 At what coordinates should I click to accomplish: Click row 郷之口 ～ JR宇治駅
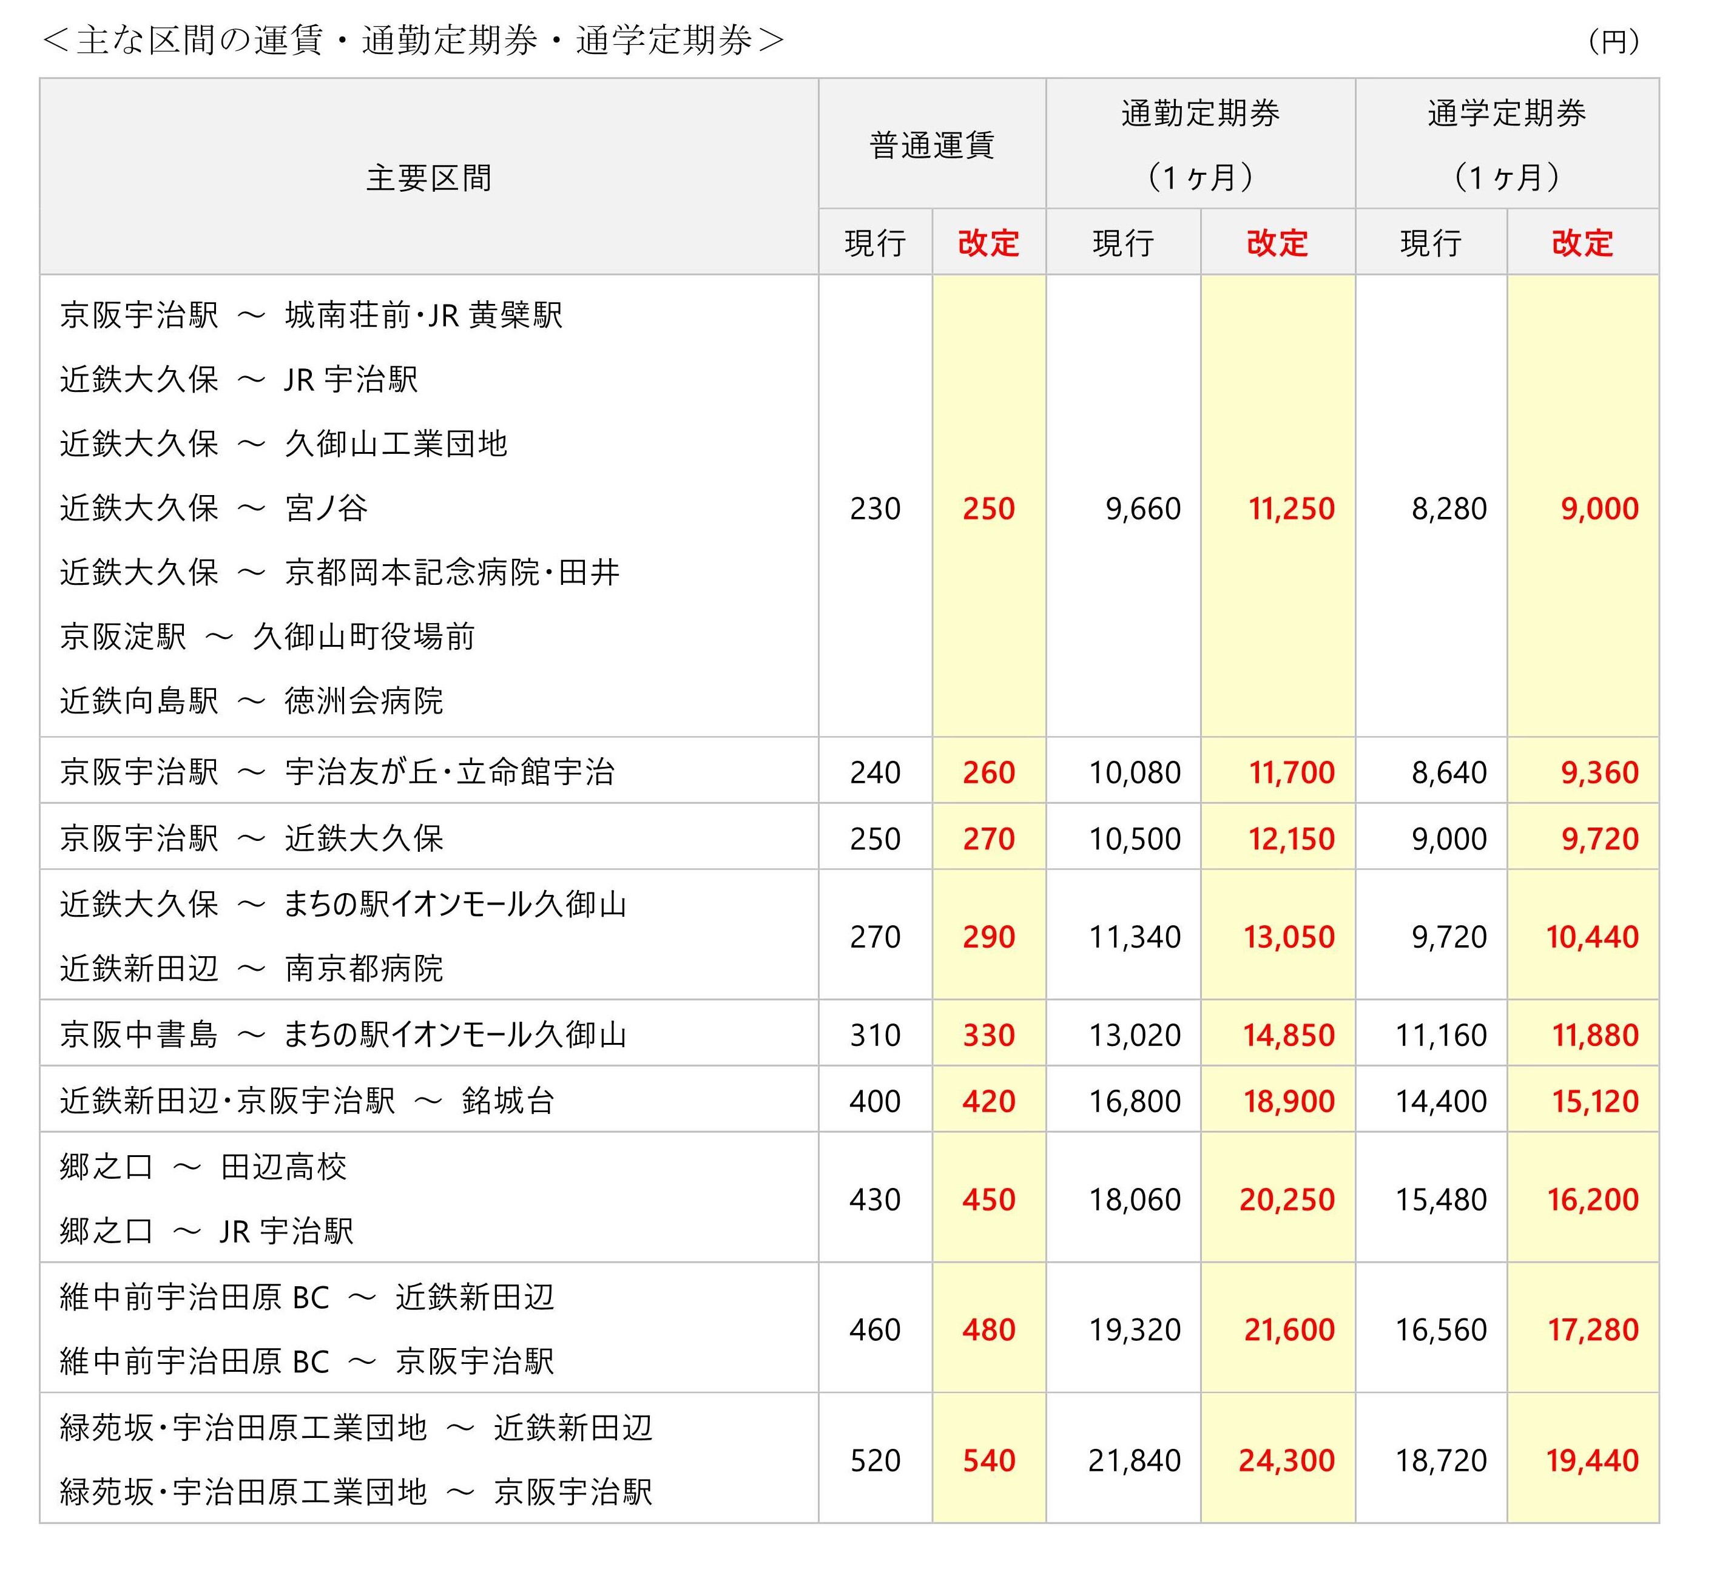click(x=207, y=1231)
